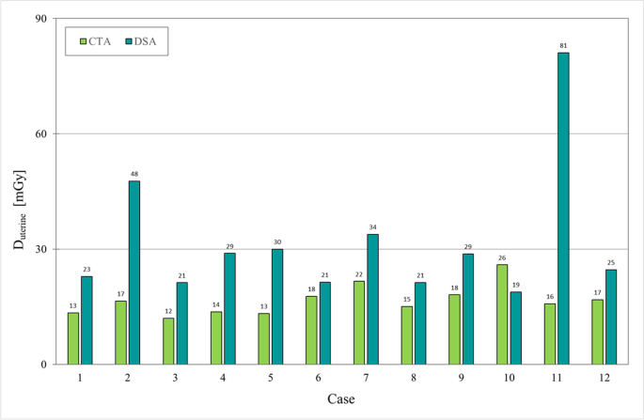
Task: Click the data label 12
Action: [168, 311]
